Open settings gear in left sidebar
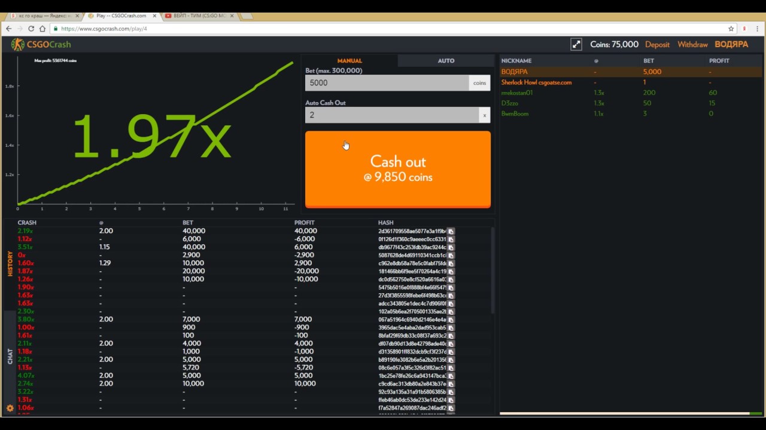 10,408
